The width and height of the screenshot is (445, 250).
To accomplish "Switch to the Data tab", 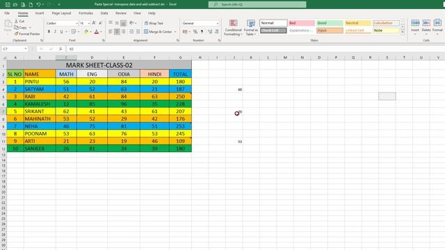I will click(x=104, y=13).
